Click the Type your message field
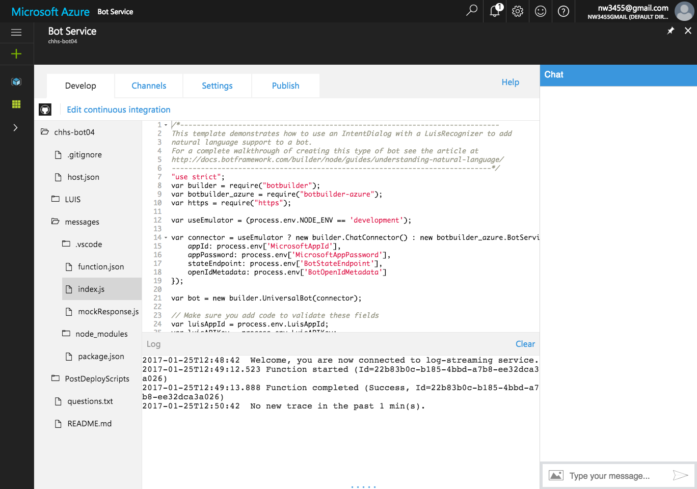697x489 pixels. coord(611,475)
